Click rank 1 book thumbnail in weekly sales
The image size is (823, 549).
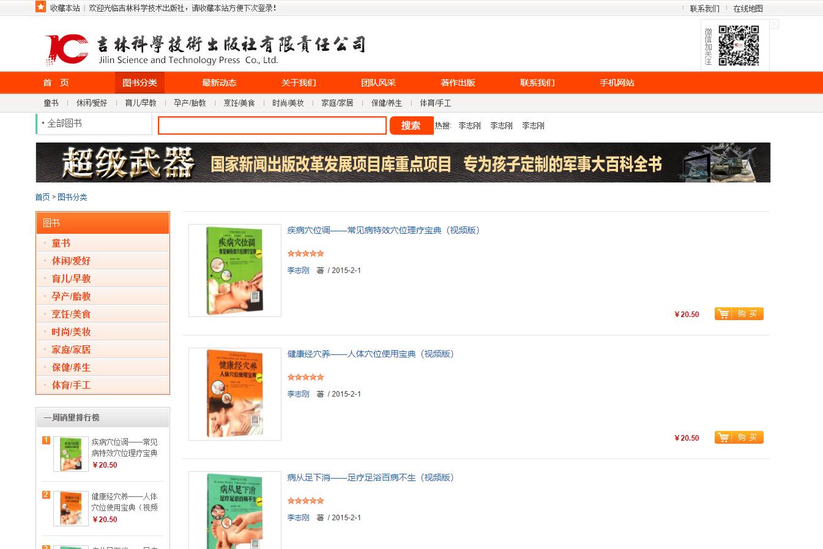[x=71, y=454]
